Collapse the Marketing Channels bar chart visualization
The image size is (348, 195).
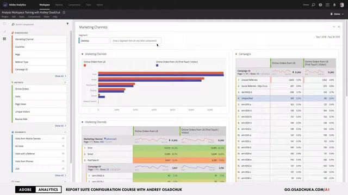coord(82,54)
